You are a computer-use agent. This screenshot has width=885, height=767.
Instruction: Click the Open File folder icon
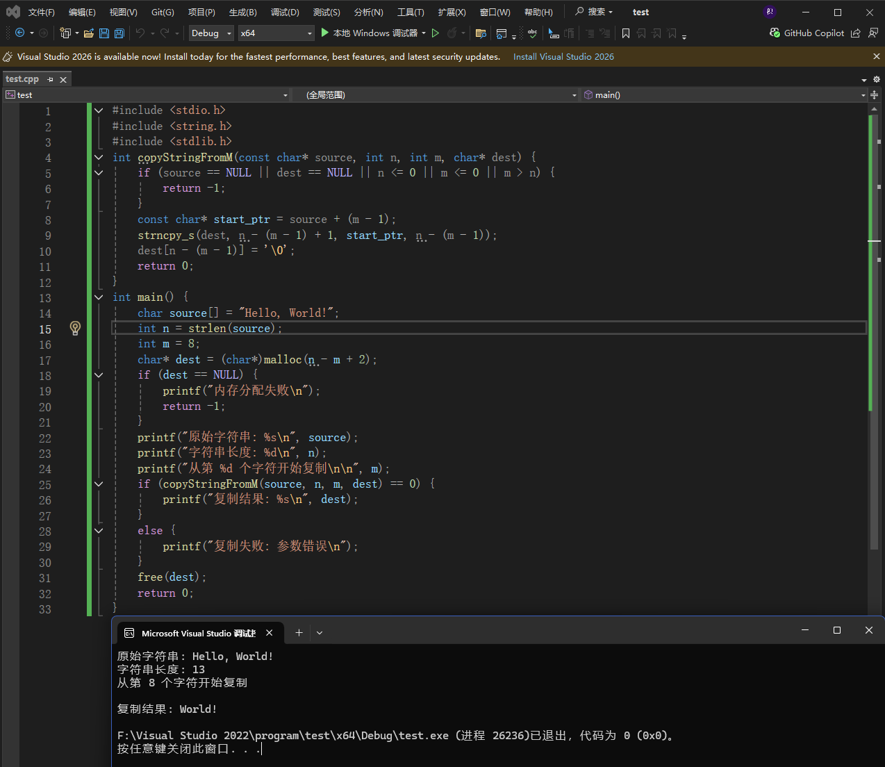(88, 33)
